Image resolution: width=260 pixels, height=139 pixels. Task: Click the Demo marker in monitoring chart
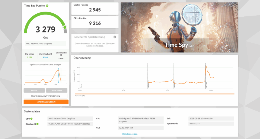click(x=81, y=86)
